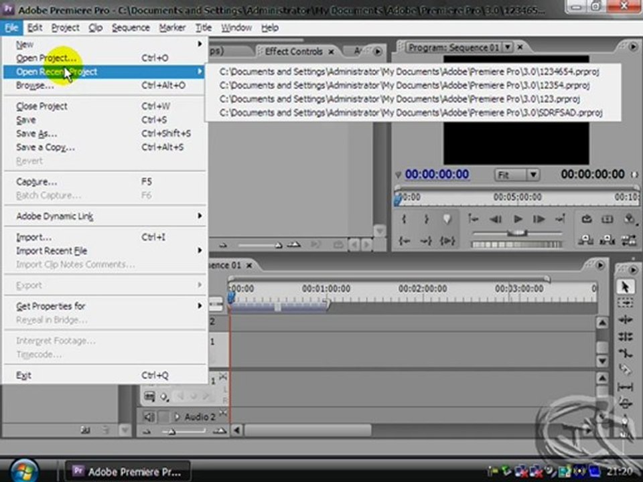Screen dimensions: 643x482
Task: Expand Get Properties for submenu
Action: pyautogui.click(x=106, y=306)
